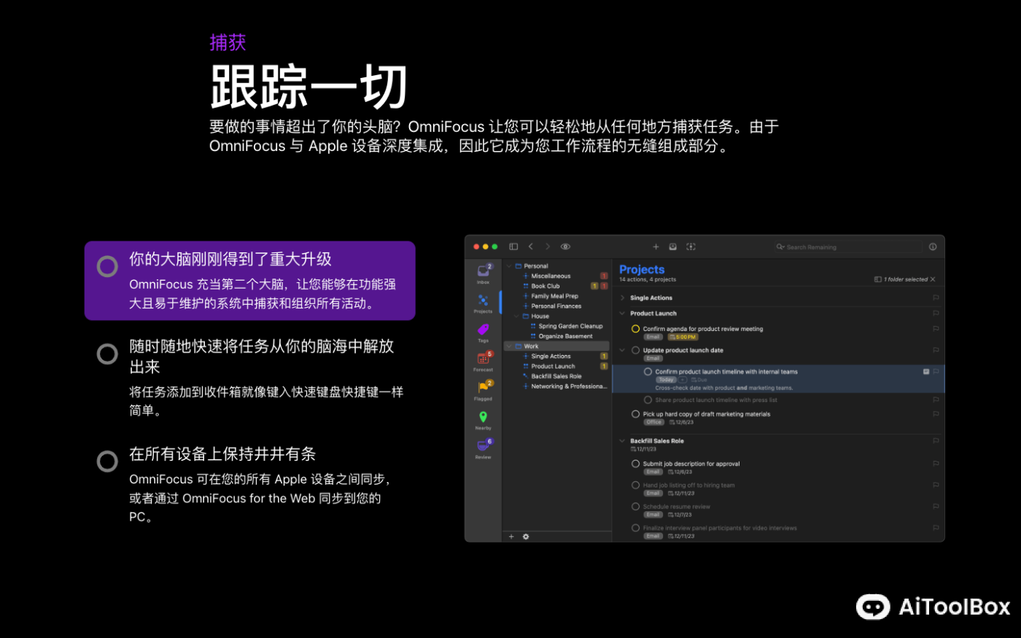Complete 'Pick up hard copy of draft marketing materials'

635,413
